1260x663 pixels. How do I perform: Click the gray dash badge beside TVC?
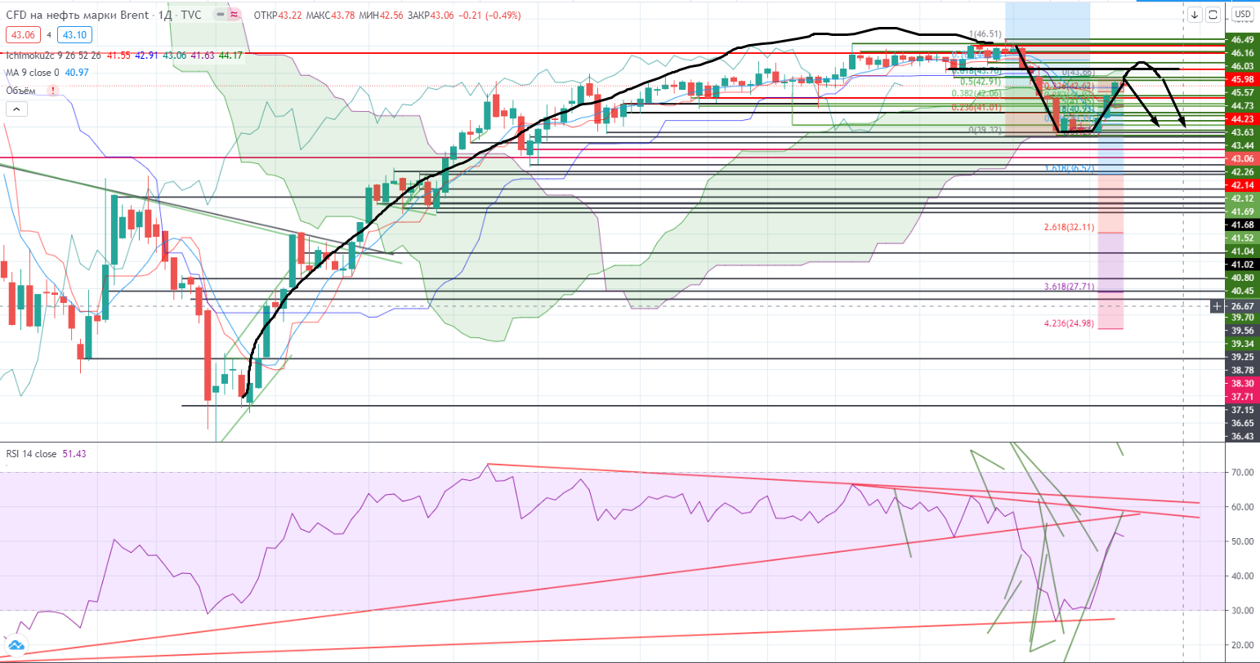tap(217, 15)
